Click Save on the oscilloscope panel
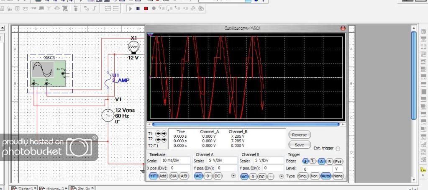 coord(300,145)
